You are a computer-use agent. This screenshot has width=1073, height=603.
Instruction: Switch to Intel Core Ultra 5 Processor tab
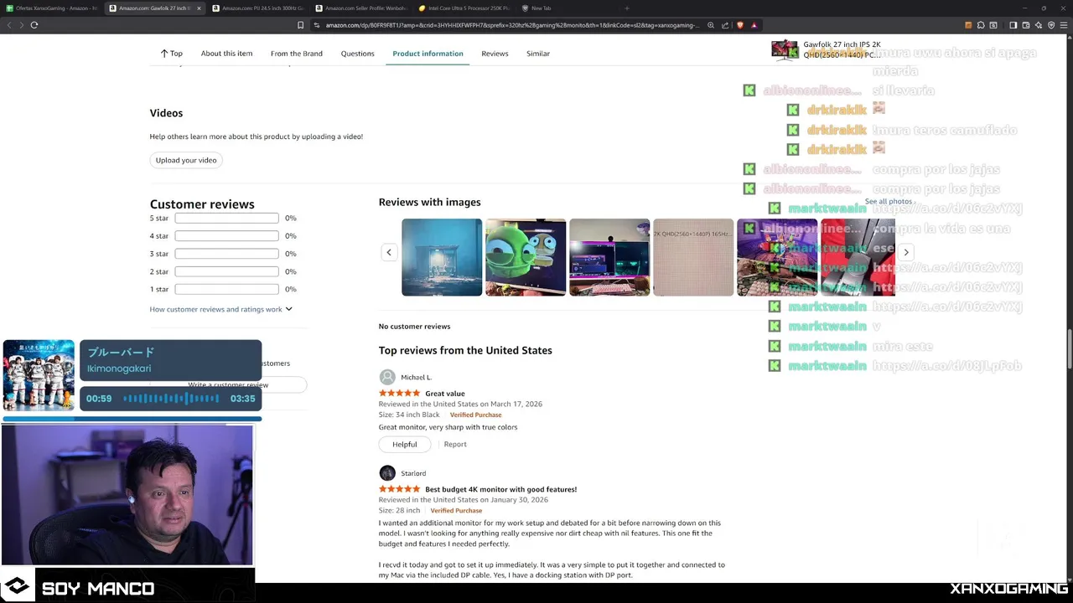click(464, 8)
